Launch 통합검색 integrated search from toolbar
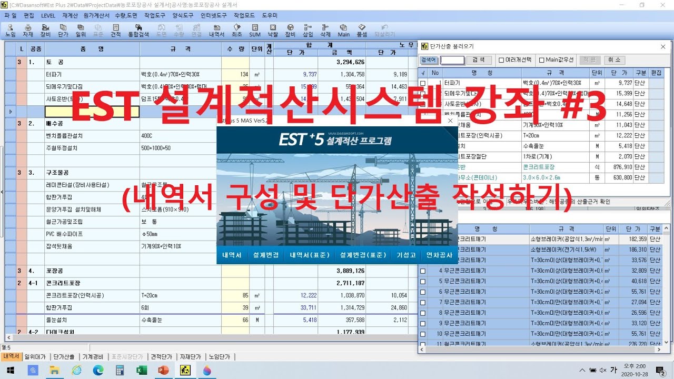 pos(138,30)
